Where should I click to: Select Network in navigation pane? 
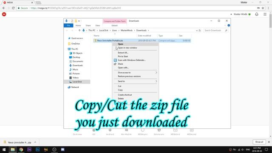[x=75, y=87]
